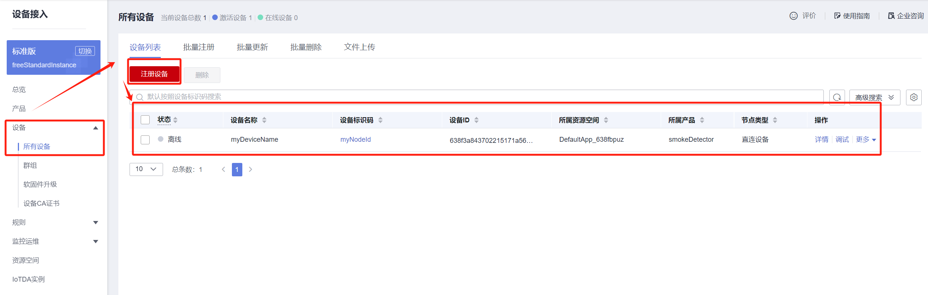928x295 pixels.
Task: Open the 高级搜索 dropdown
Action: 875,97
